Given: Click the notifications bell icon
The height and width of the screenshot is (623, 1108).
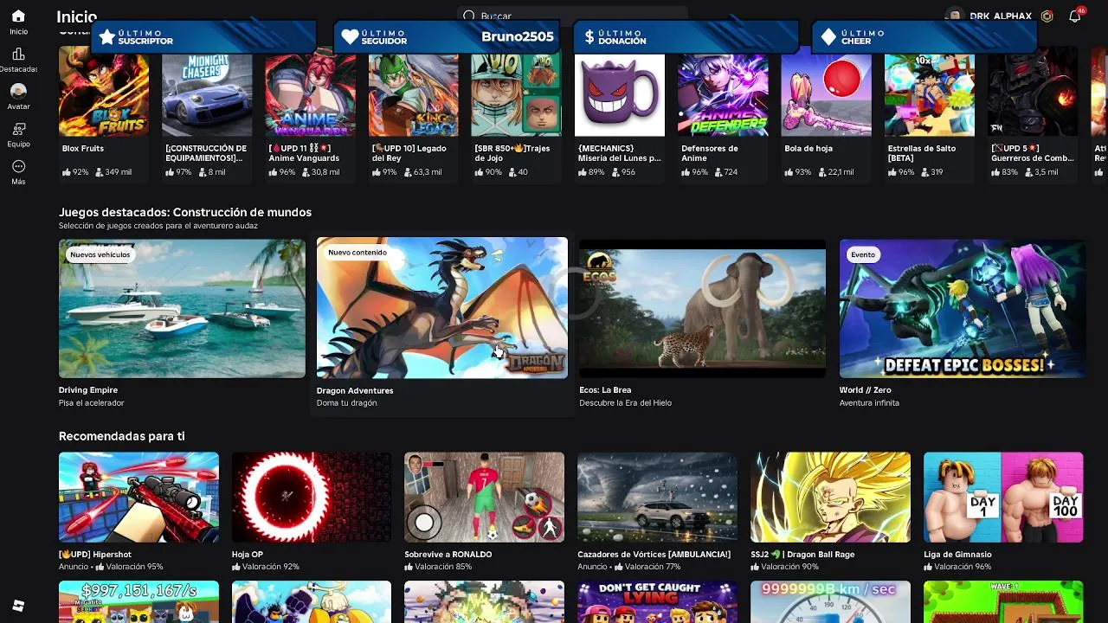Looking at the screenshot, I should point(1074,16).
